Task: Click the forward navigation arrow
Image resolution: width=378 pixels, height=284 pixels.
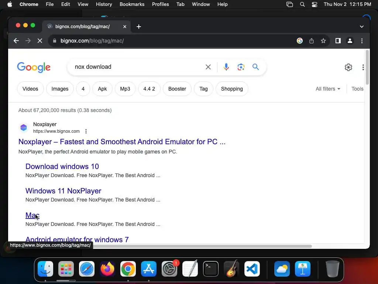Action: click(28, 41)
